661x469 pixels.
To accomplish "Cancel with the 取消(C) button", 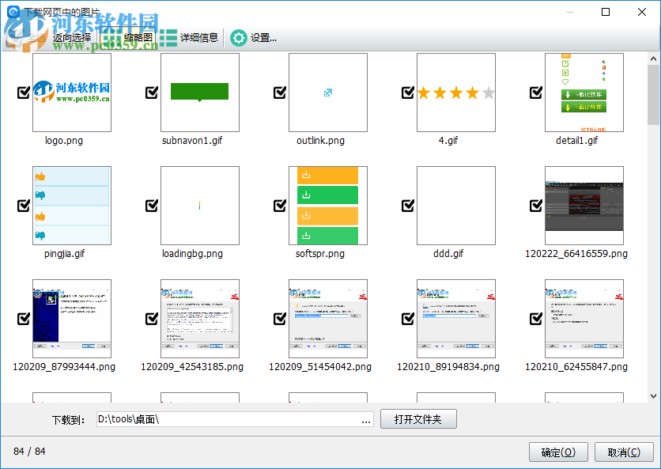I will point(624,452).
